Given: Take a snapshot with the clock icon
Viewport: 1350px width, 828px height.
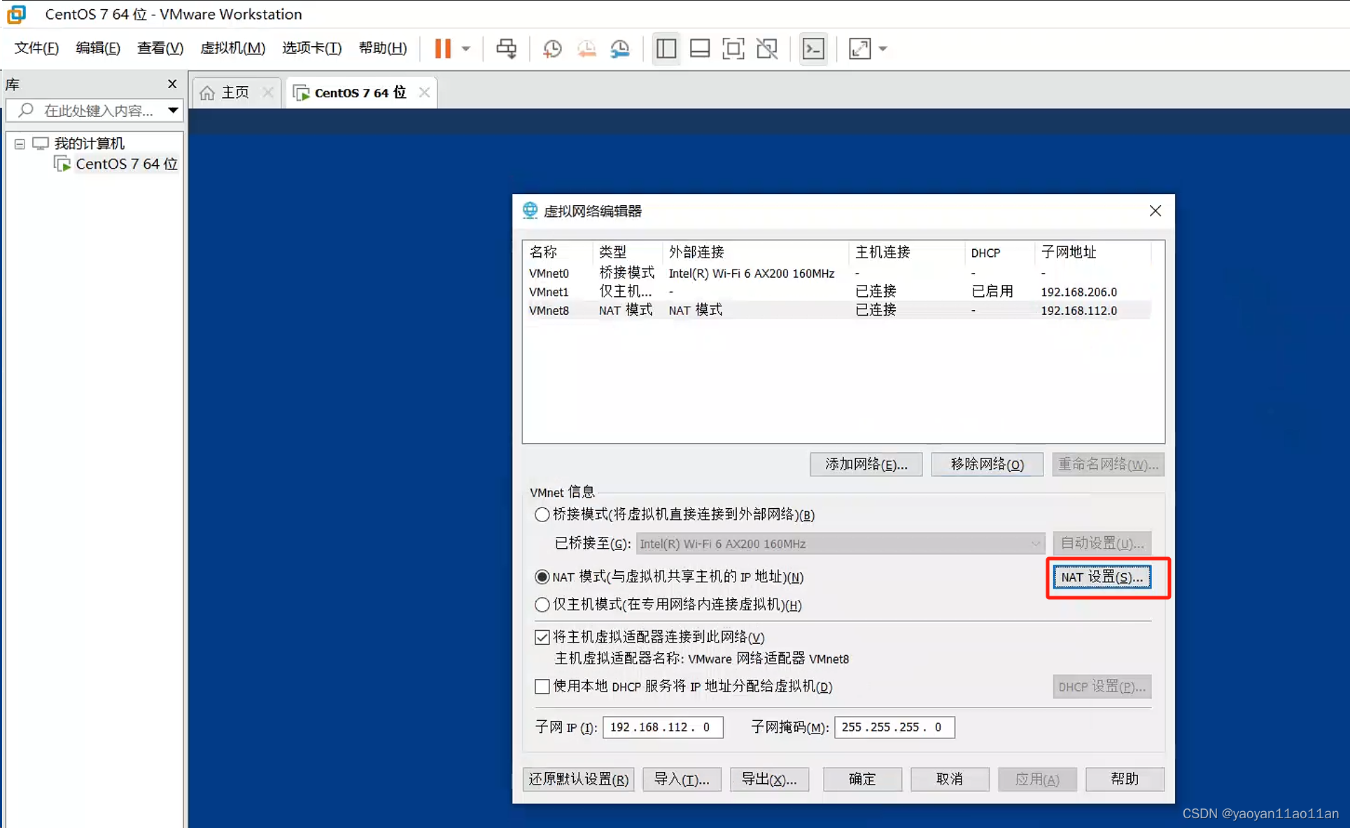Looking at the screenshot, I should pyautogui.click(x=552, y=48).
